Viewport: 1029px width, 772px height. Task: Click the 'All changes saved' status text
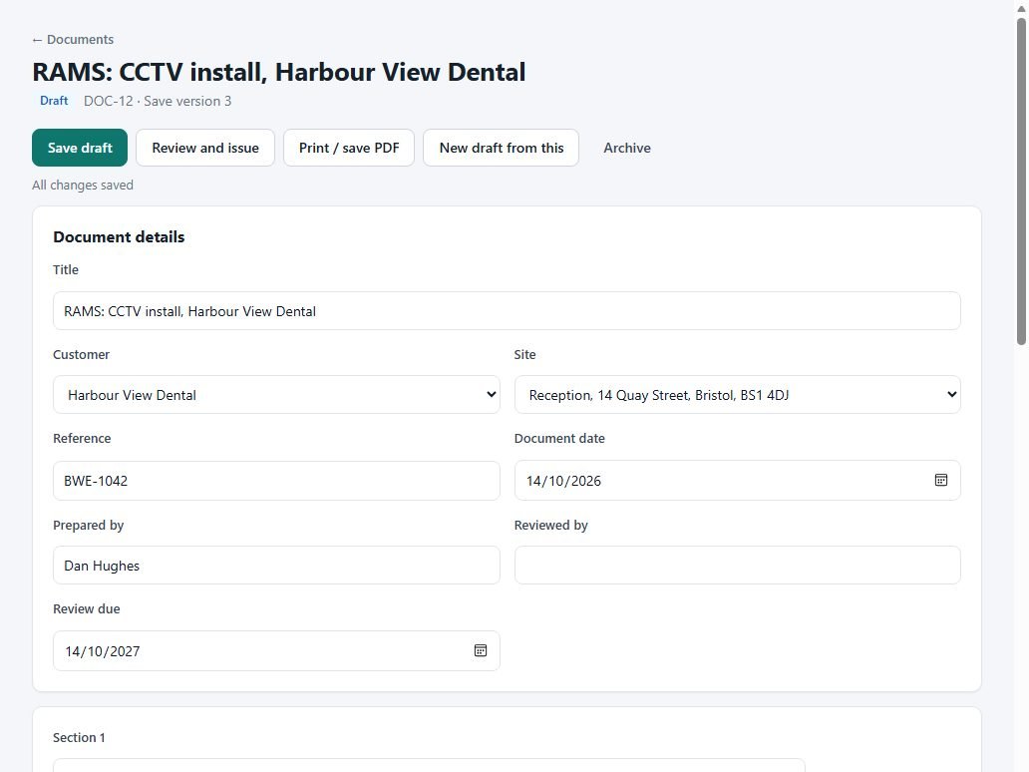pos(83,186)
